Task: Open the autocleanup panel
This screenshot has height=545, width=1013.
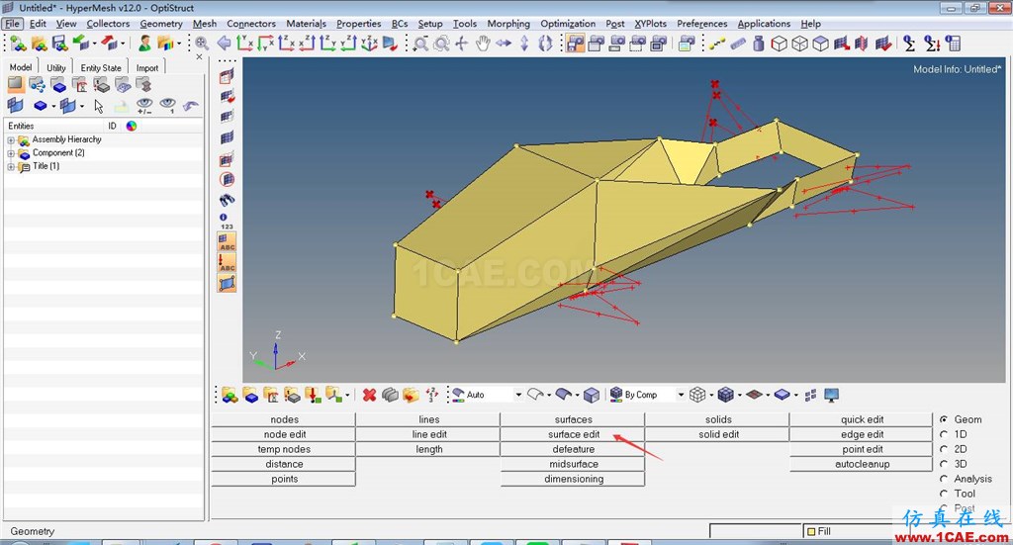Action: [x=862, y=464]
